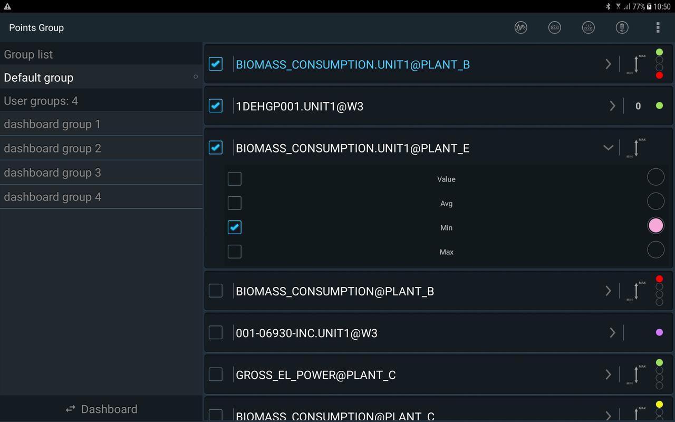Screen dimensions: 675x422
Task: Disable the Min checkbox
Action: (x=235, y=227)
